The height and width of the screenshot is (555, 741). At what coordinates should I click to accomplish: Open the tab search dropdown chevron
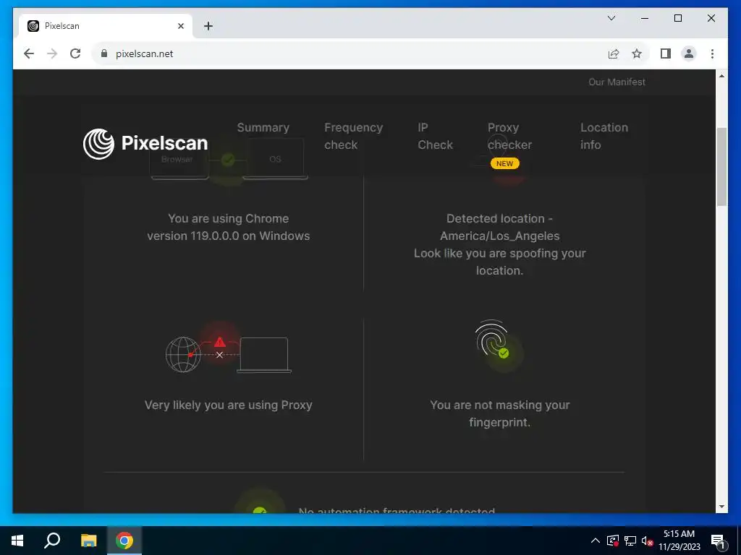pyautogui.click(x=611, y=18)
